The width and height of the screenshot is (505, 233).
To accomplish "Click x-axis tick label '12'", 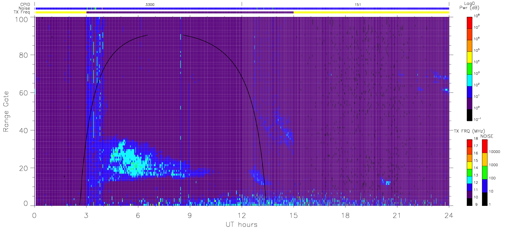I will pyautogui.click(x=242, y=215).
